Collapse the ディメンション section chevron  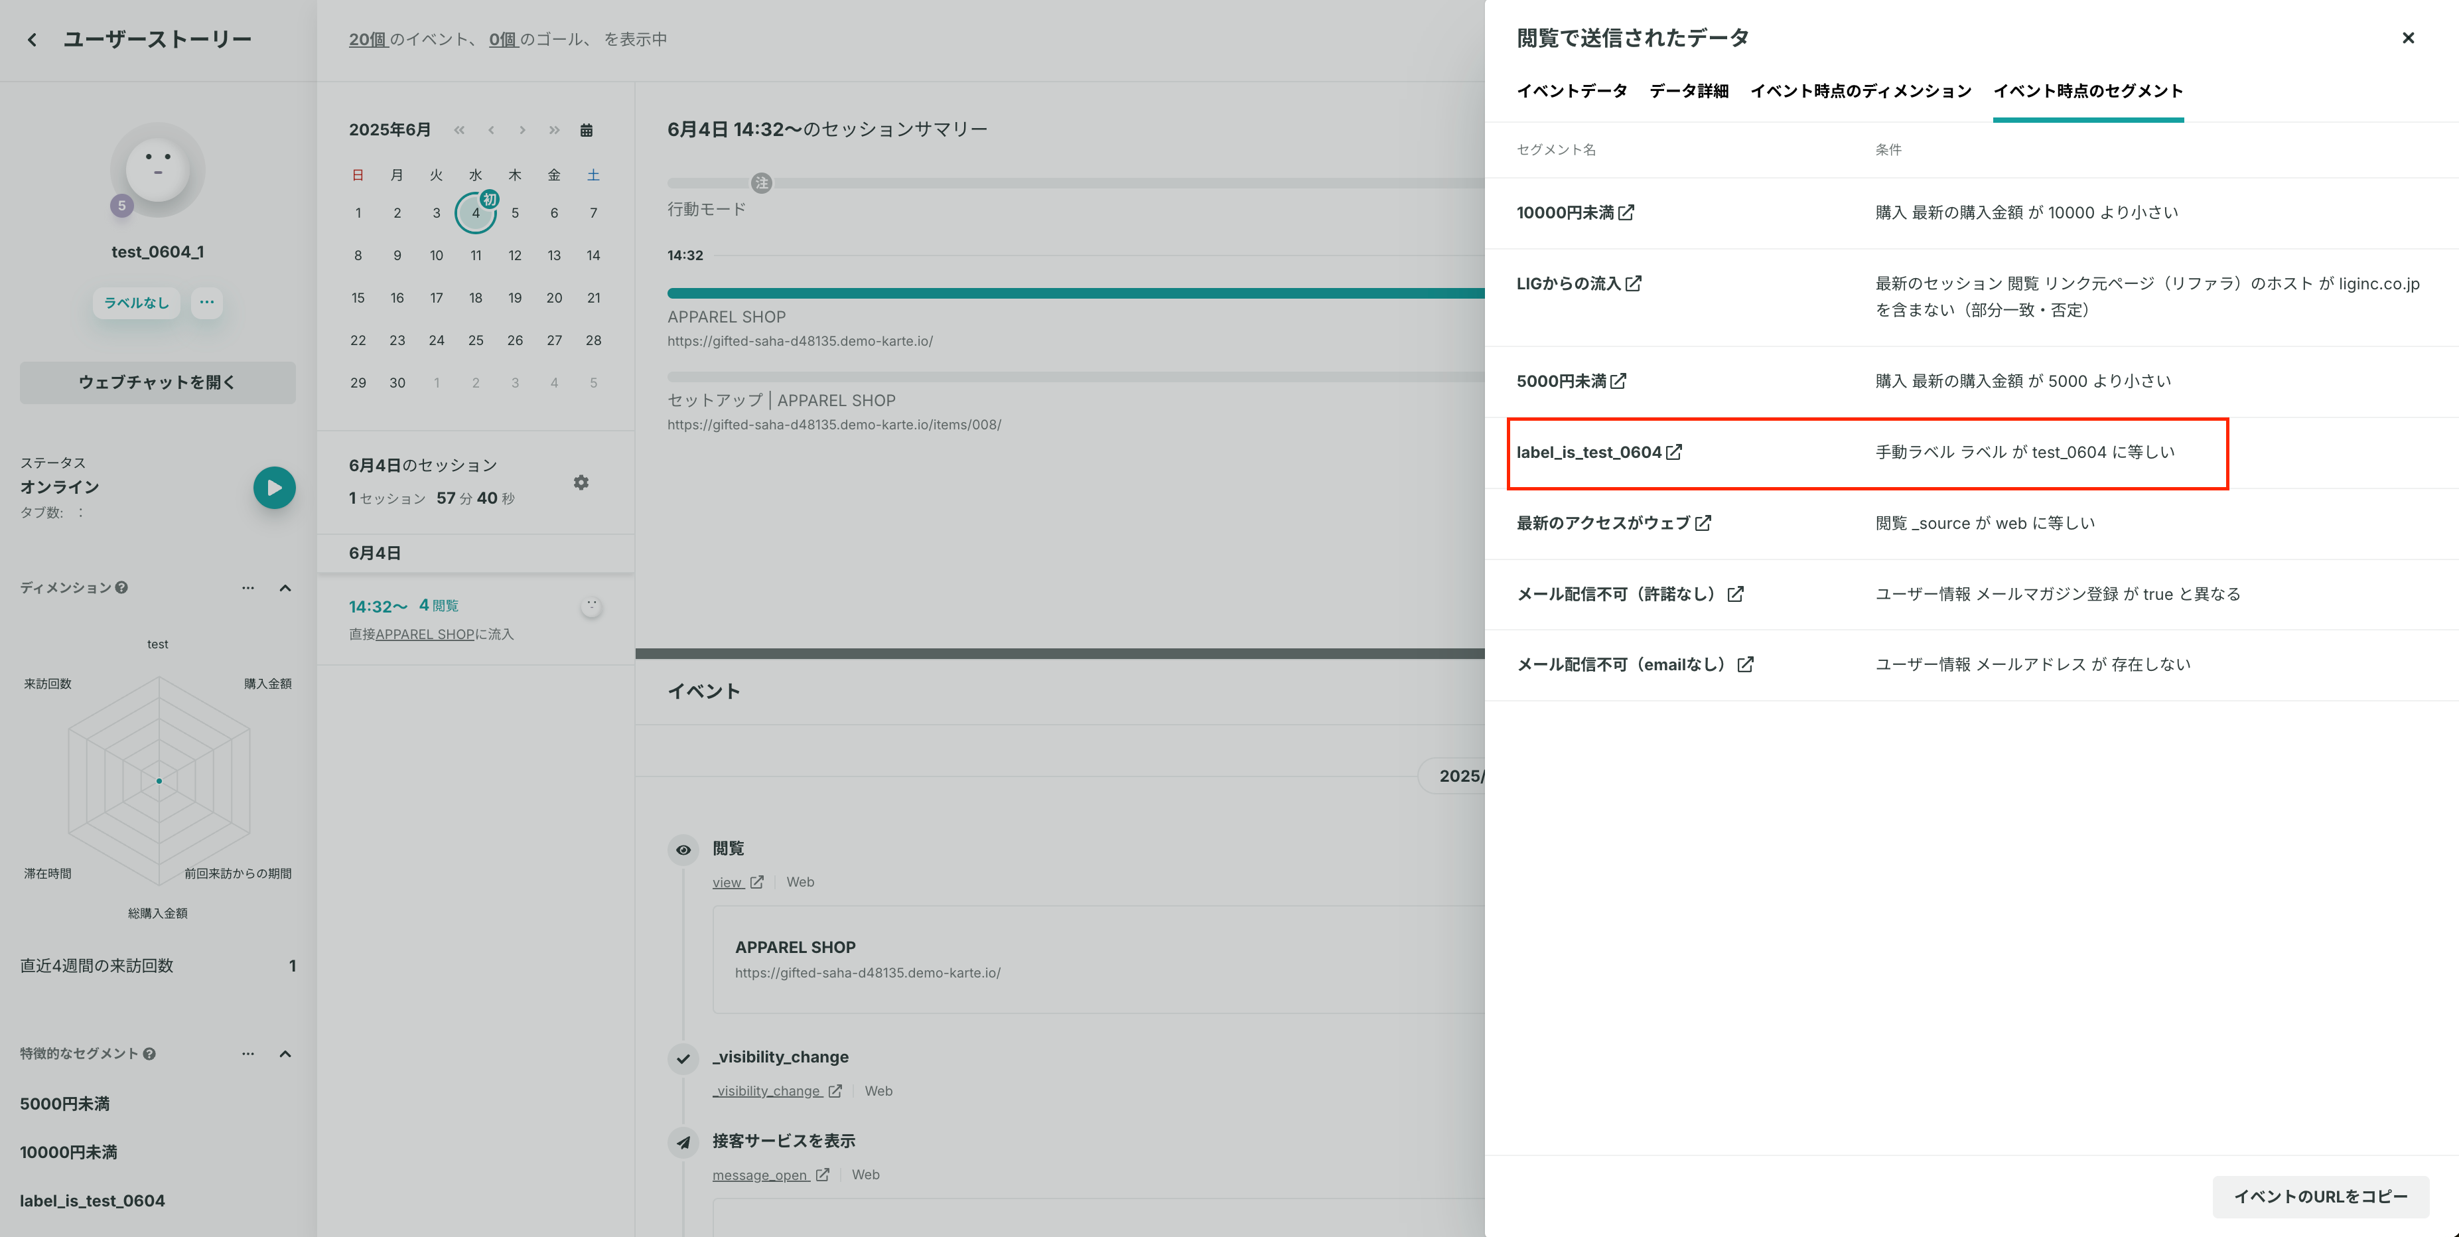(x=285, y=588)
